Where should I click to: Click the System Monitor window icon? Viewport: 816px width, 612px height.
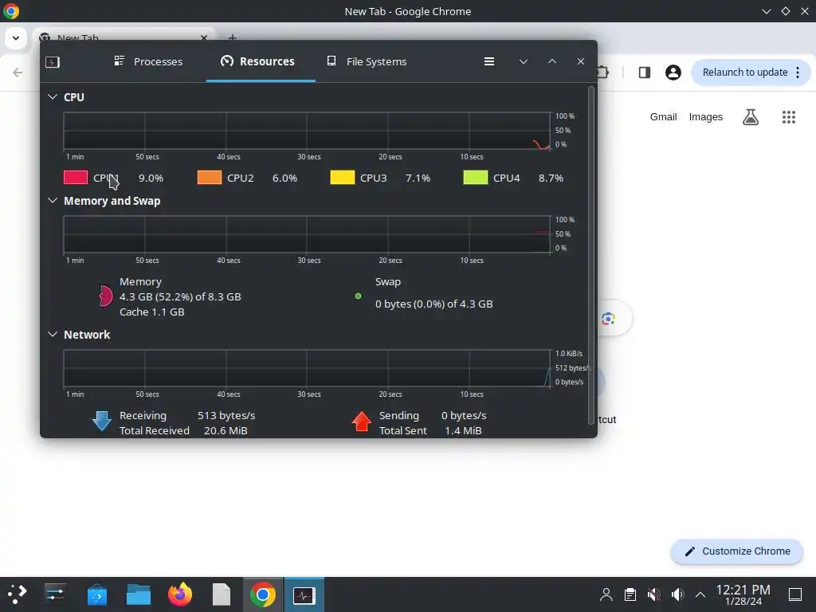click(x=53, y=62)
